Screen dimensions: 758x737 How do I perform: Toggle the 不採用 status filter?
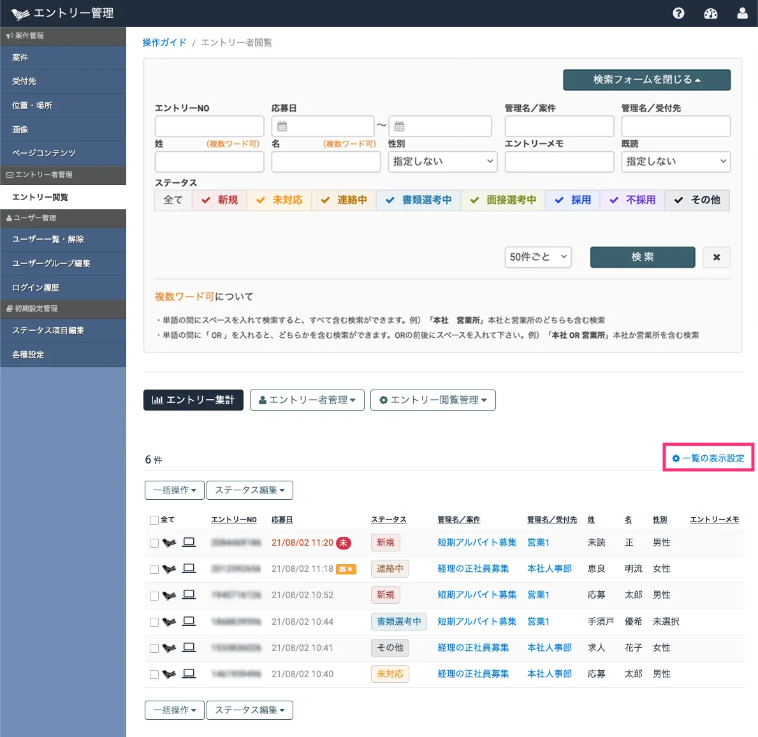click(633, 200)
